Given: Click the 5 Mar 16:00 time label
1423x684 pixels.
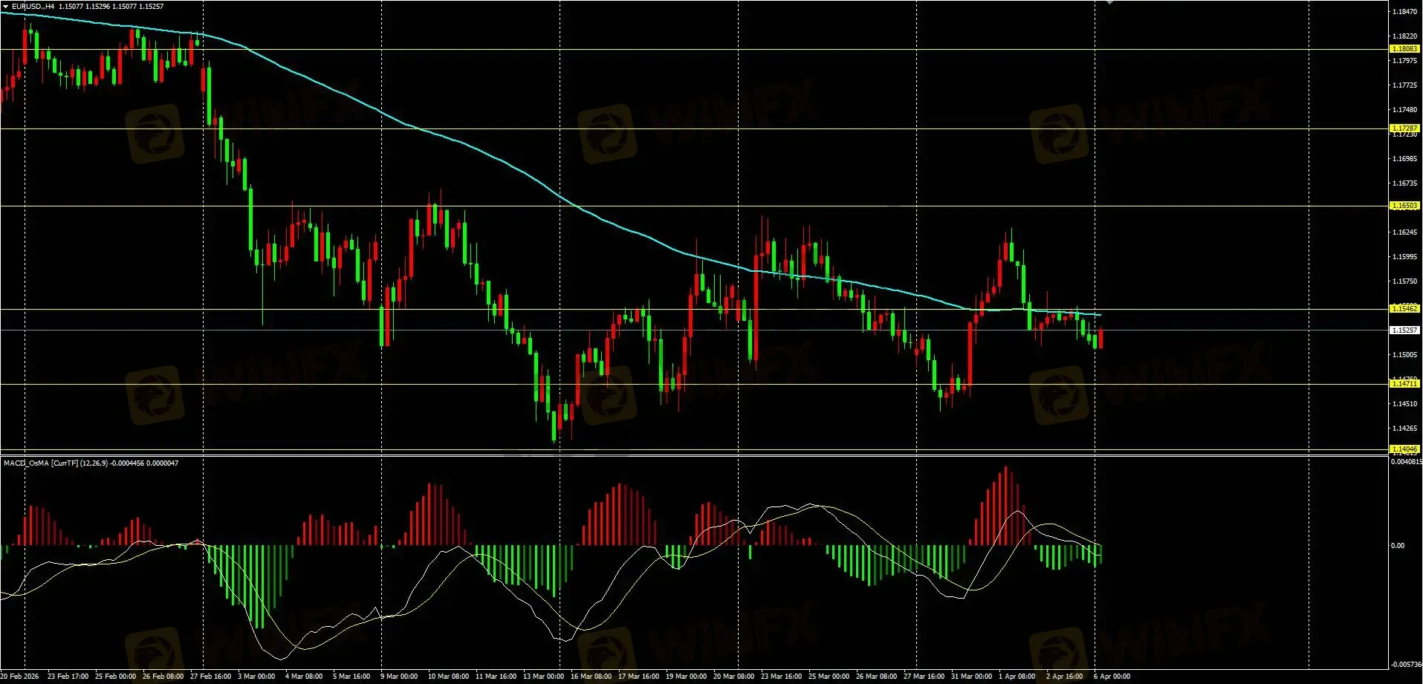Looking at the screenshot, I should coord(351,677).
